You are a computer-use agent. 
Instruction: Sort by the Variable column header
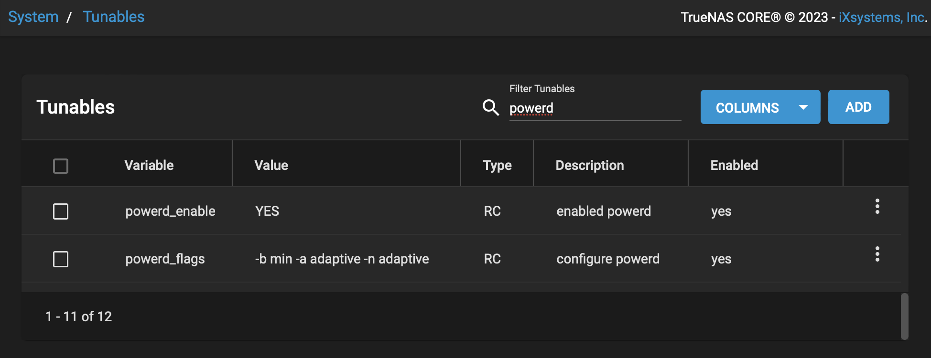pyautogui.click(x=149, y=165)
